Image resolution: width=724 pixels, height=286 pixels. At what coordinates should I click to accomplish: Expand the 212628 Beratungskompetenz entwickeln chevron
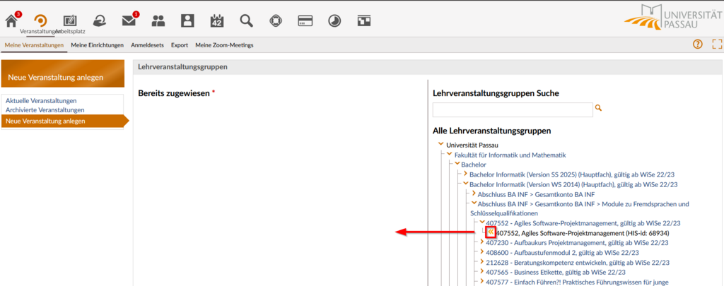click(x=482, y=261)
